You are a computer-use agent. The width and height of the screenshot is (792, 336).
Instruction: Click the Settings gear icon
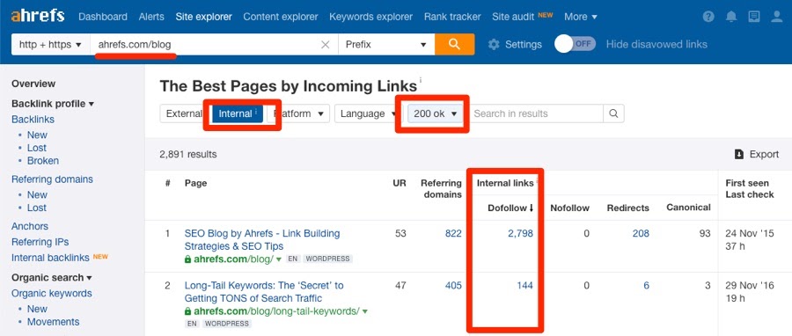494,44
